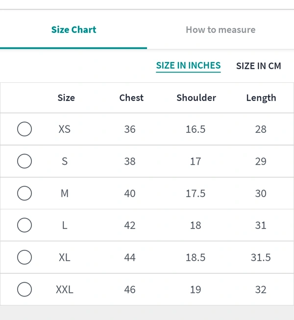Screen dimensions: 294x320
Task: Click the Size column header
Action: point(66,98)
